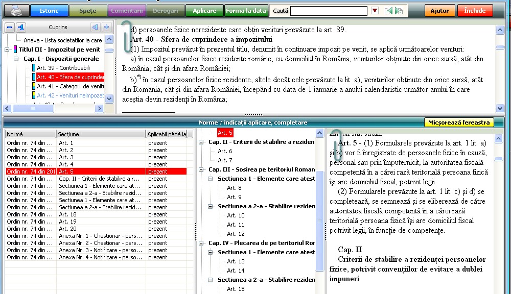The width and height of the screenshot is (511, 294).
Task: Select the Art. 18 row in norms table
Action: [x=96, y=214]
